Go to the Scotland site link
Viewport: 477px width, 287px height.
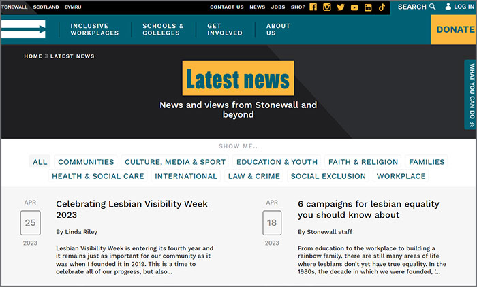(46, 7)
